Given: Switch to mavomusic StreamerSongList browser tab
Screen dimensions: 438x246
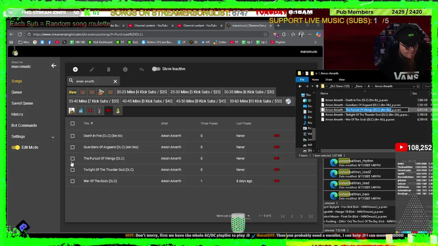Looking at the screenshot, I should [x=249, y=26].
